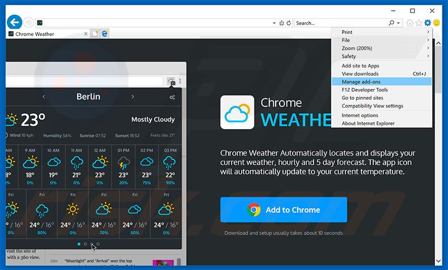This screenshot has height=270, width=448.
Task: Click the Sunset 18:52 text
Action: click(127, 135)
